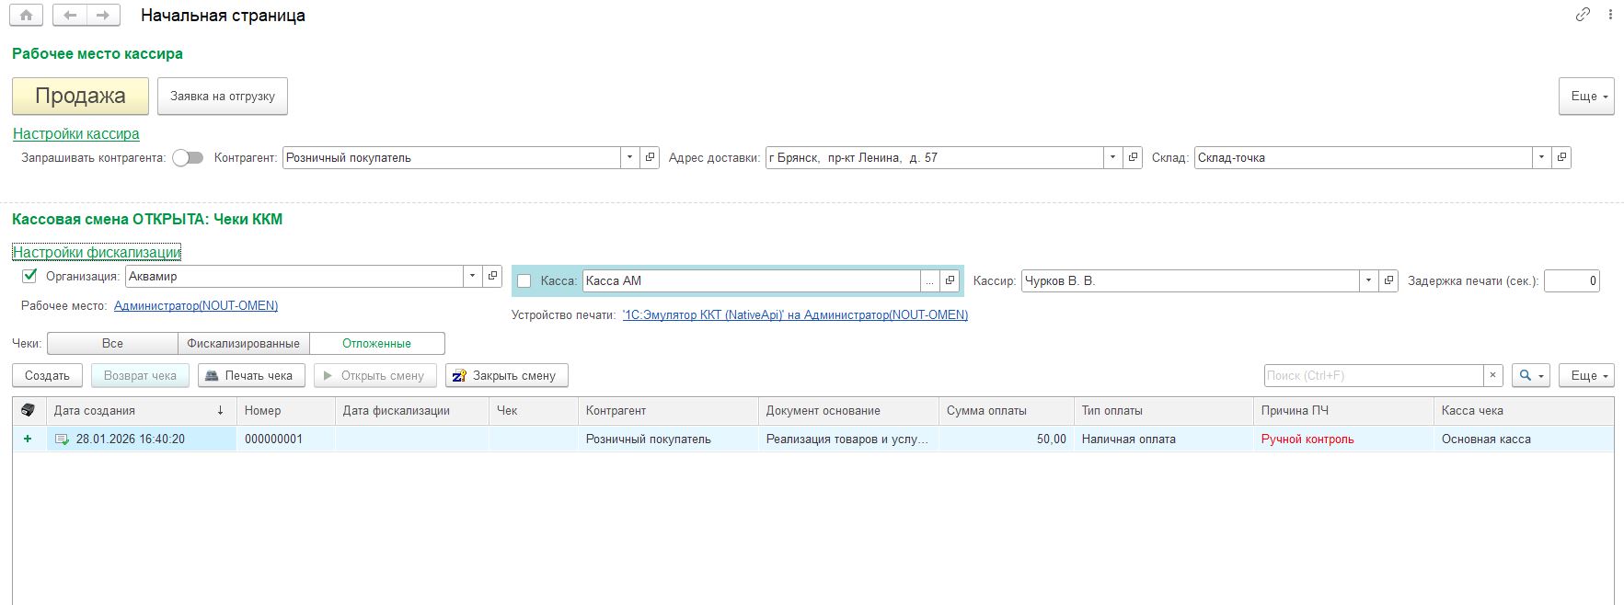Click the home icon in the top bar
The width and height of the screenshot is (1624, 605).
point(26,16)
